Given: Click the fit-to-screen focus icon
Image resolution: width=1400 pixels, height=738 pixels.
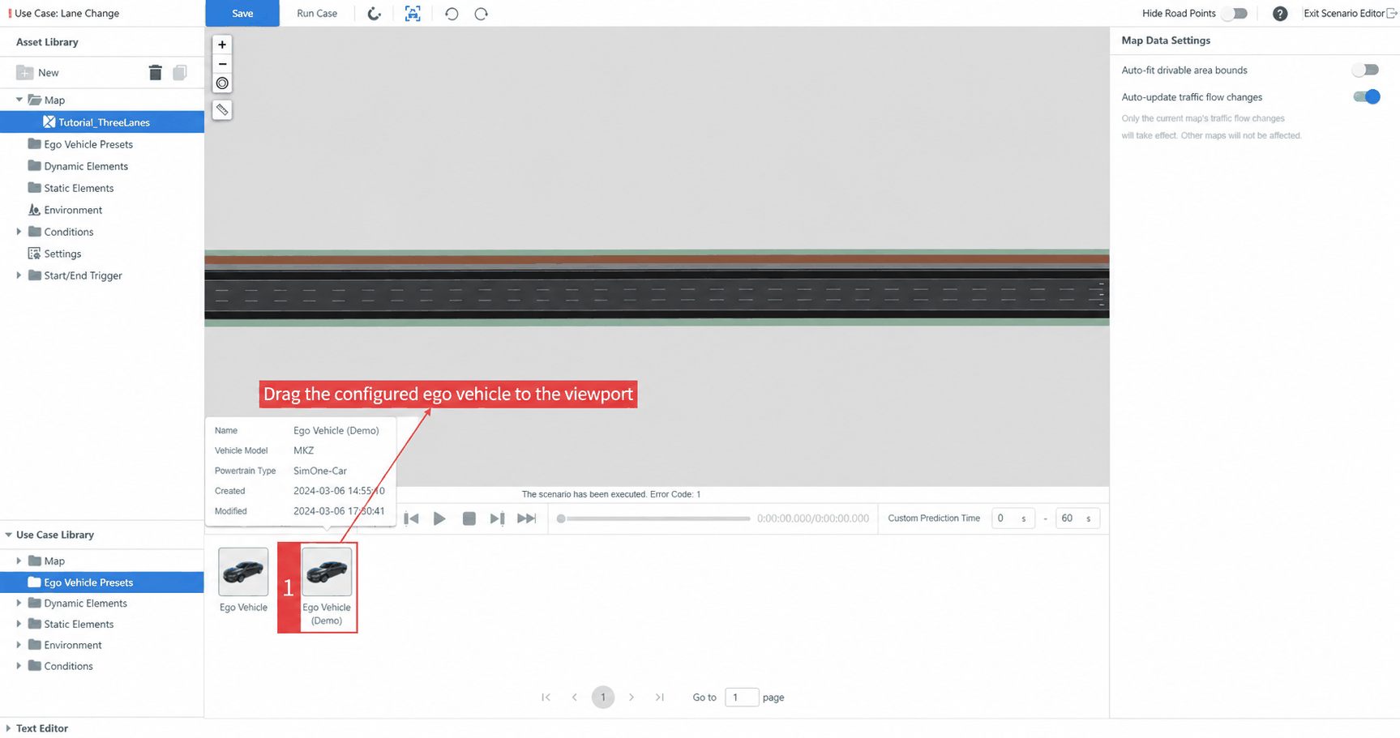Looking at the screenshot, I should click(x=413, y=14).
